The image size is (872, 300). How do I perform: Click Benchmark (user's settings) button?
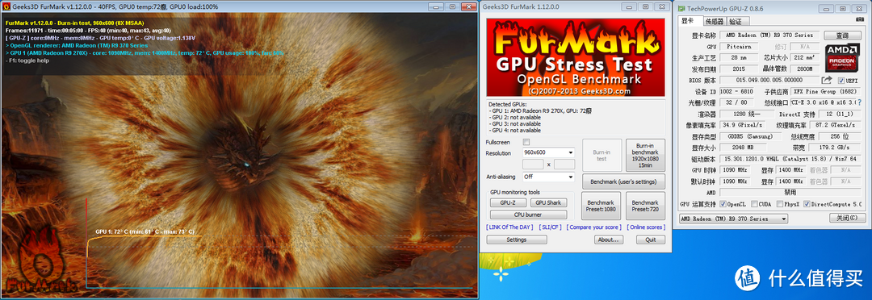[x=623, y=181]
